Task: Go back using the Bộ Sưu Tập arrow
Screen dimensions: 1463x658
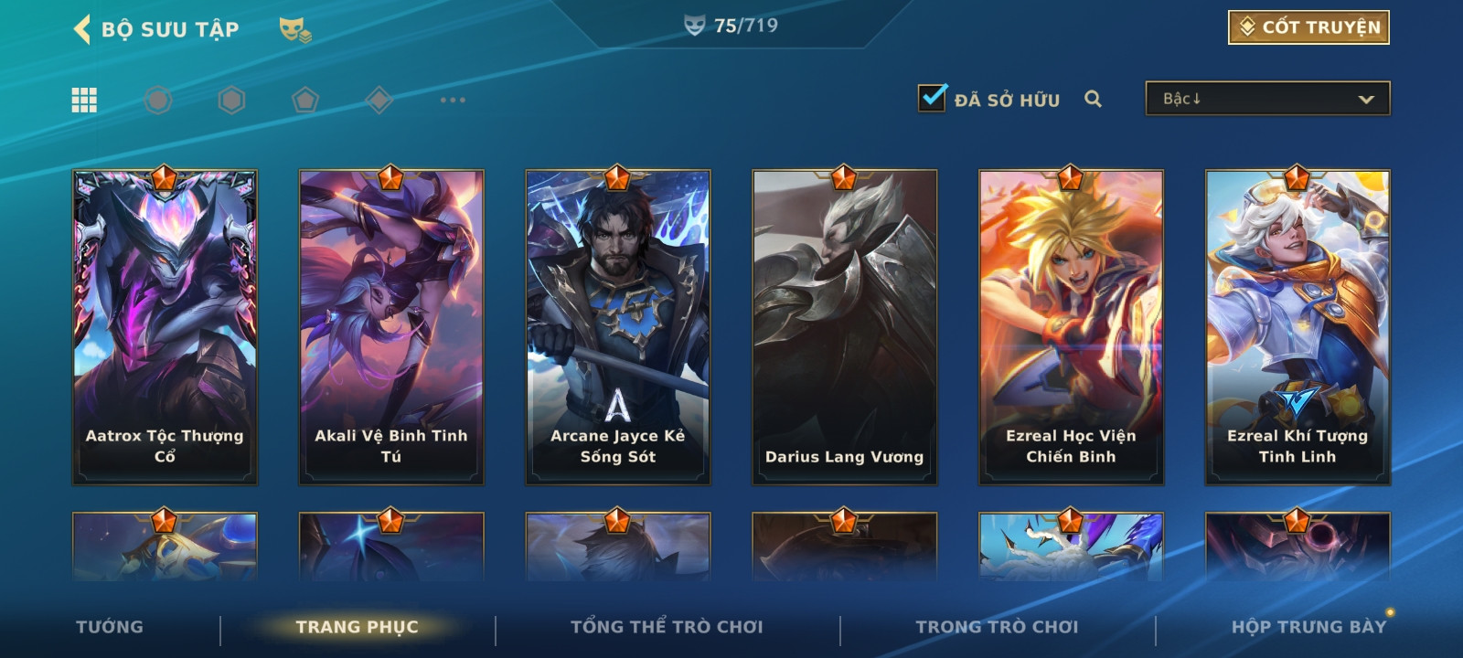Action: coord(82,29)
